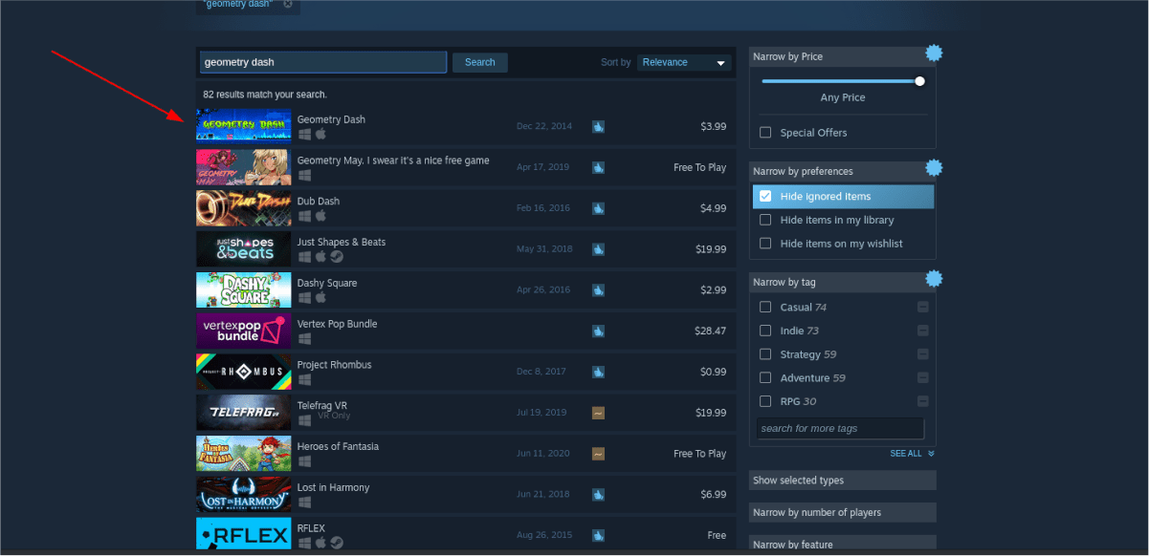Viewport: 1149px width, 556px height.
Task: Tick the Casual tag checkbox
Action: (765, 307)
